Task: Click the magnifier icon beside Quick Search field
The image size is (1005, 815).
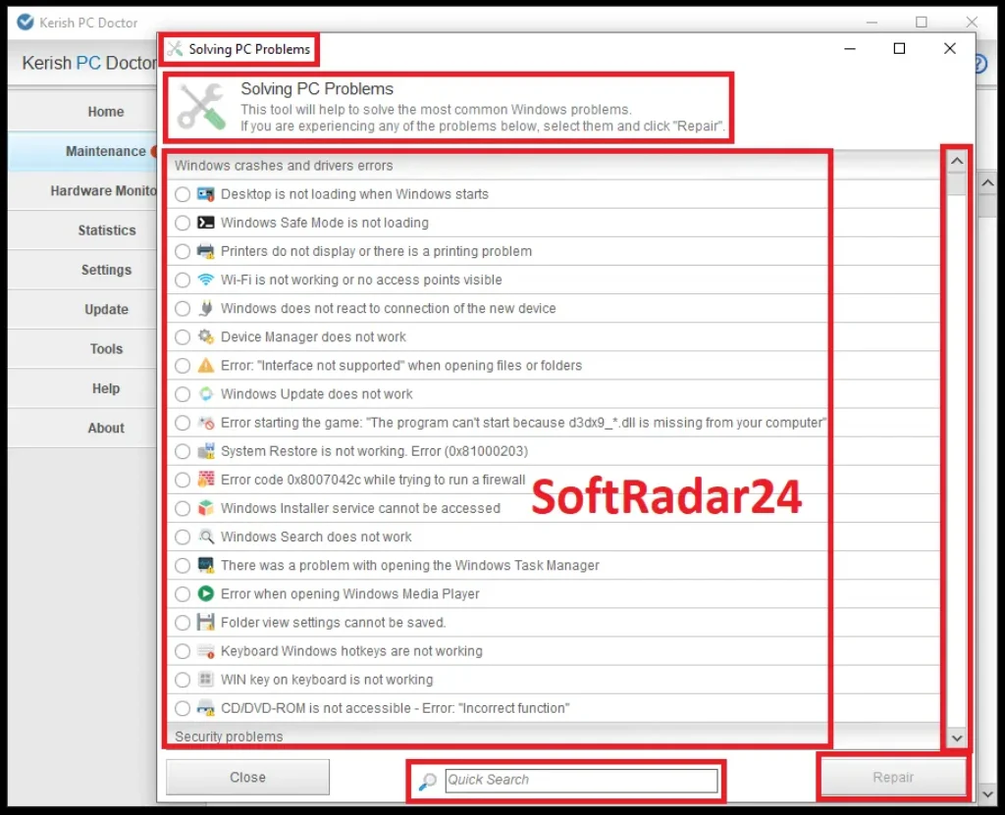Action: 426,781
